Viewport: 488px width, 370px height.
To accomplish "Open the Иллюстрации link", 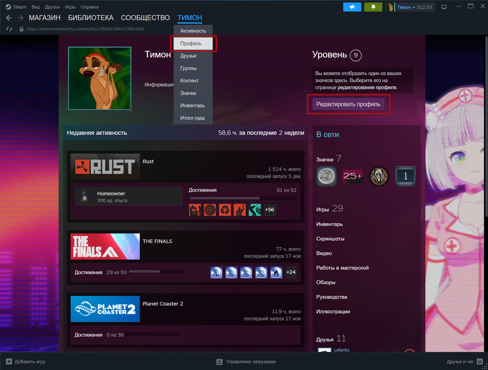I will coord(333,312).
